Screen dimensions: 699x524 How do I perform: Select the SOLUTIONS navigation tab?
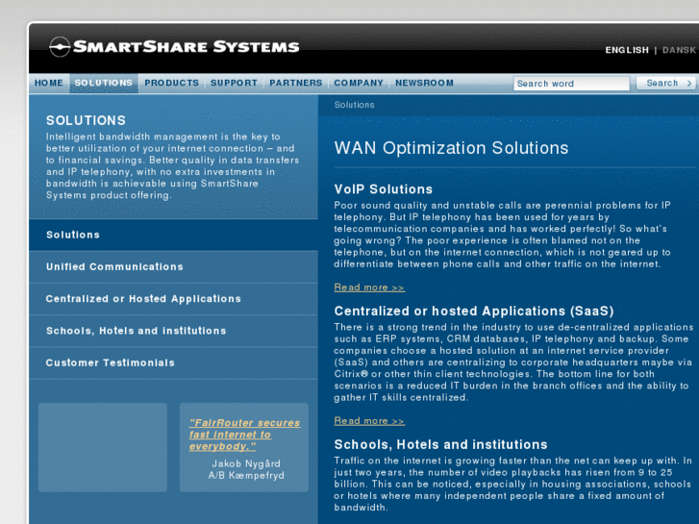pyautogui.click(x=104, y=84)
